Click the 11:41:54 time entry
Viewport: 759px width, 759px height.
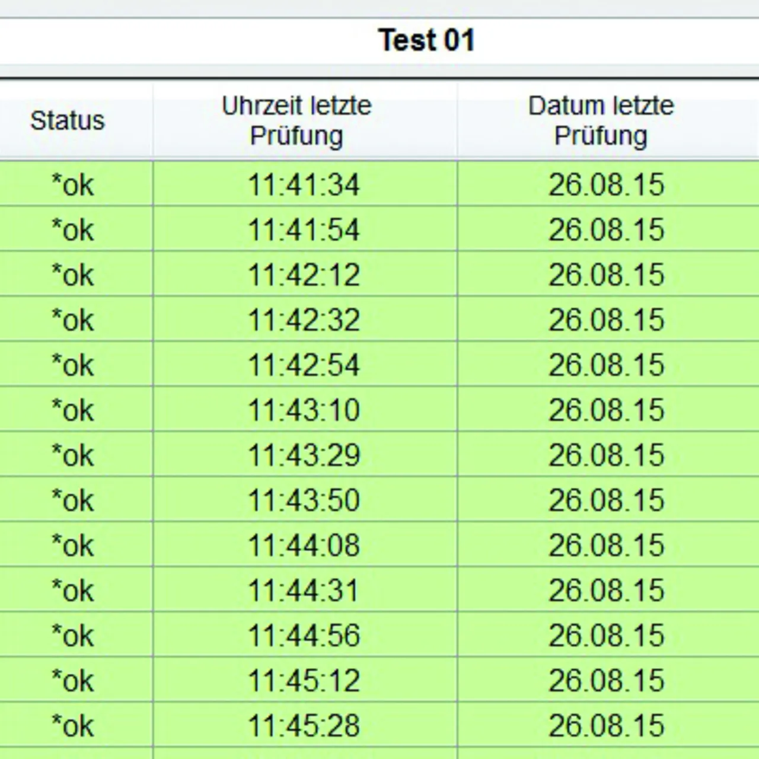pos(304,229)
